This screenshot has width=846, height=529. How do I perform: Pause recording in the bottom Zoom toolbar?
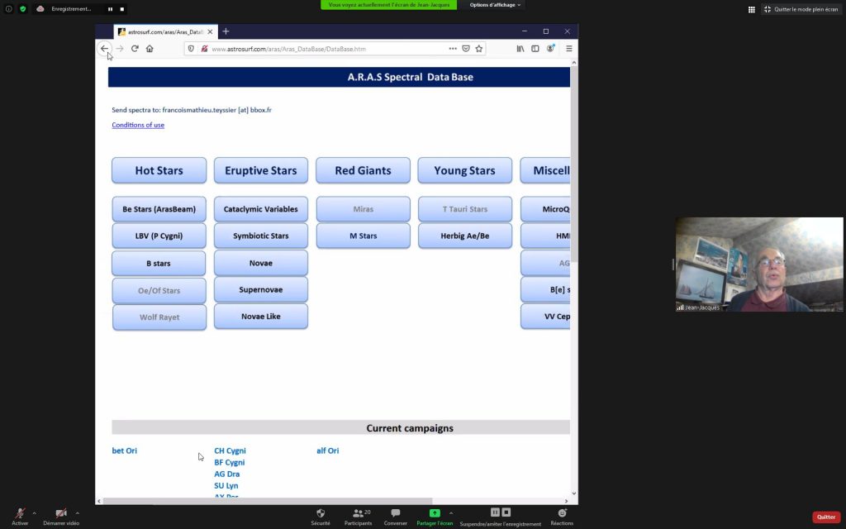[495, 512]
